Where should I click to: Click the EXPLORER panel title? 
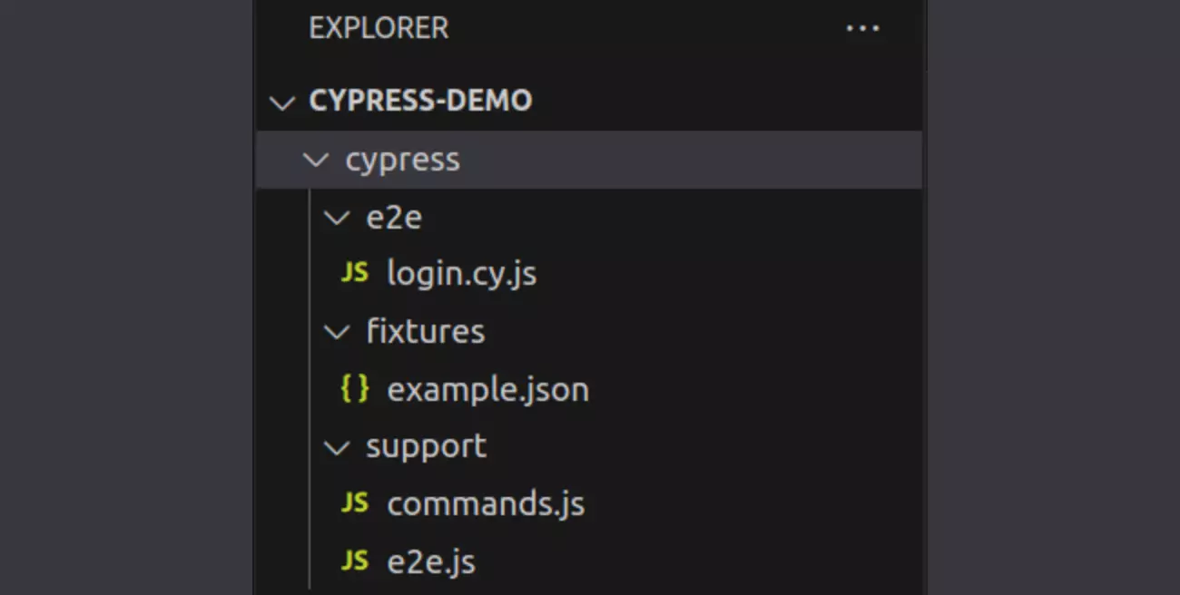click(379, 28)
